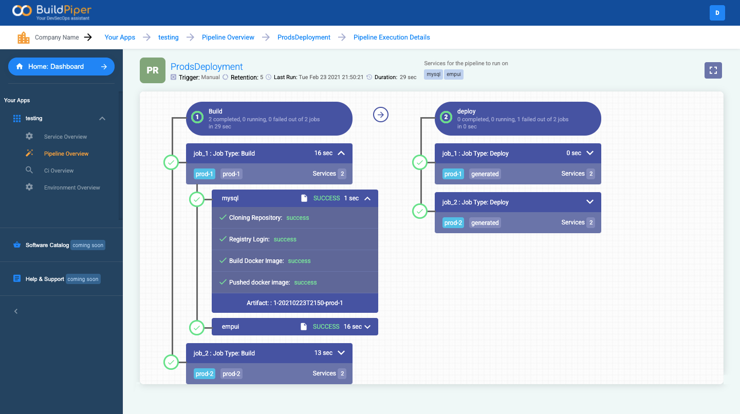Click the user avatar D icon
Screen dimensions: 740x414
[717, 13]
